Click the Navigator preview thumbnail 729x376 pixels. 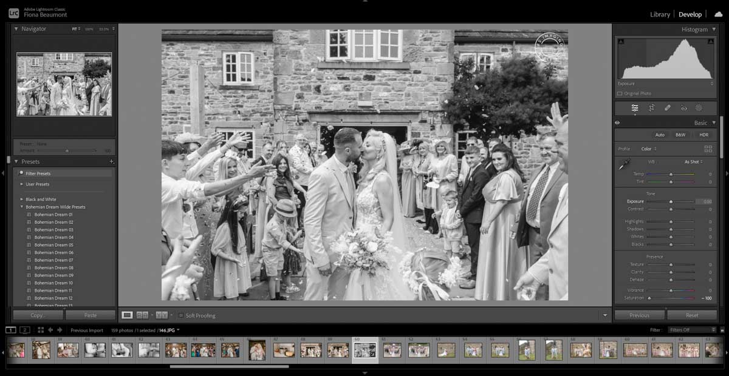pyautogui.click(x=64, y=84)
